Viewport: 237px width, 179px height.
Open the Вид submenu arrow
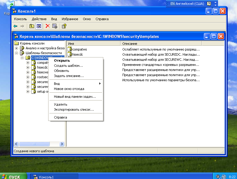(100, 84)
